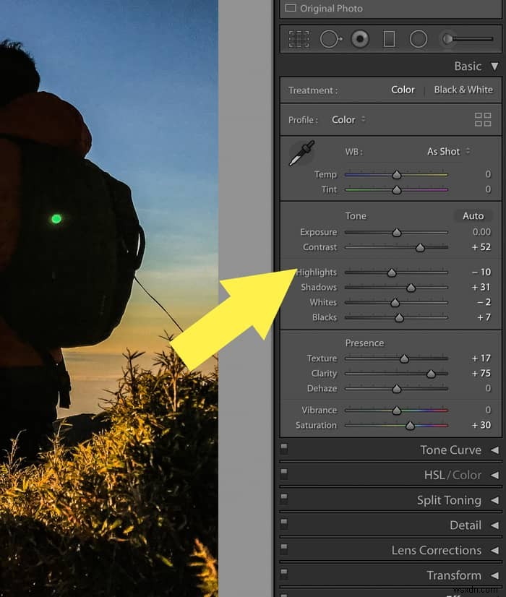This screenshot has height=597, width=506.
Task: Click the Clarity slider handle
Action: point(431,374)
